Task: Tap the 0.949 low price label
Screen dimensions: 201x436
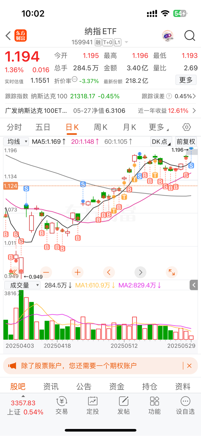Action: point(36,277)
